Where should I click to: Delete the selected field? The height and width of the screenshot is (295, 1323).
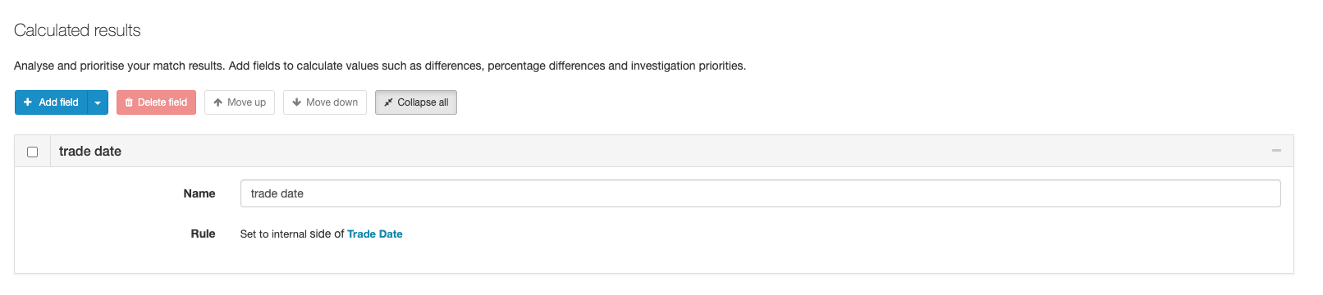point(156,102)
